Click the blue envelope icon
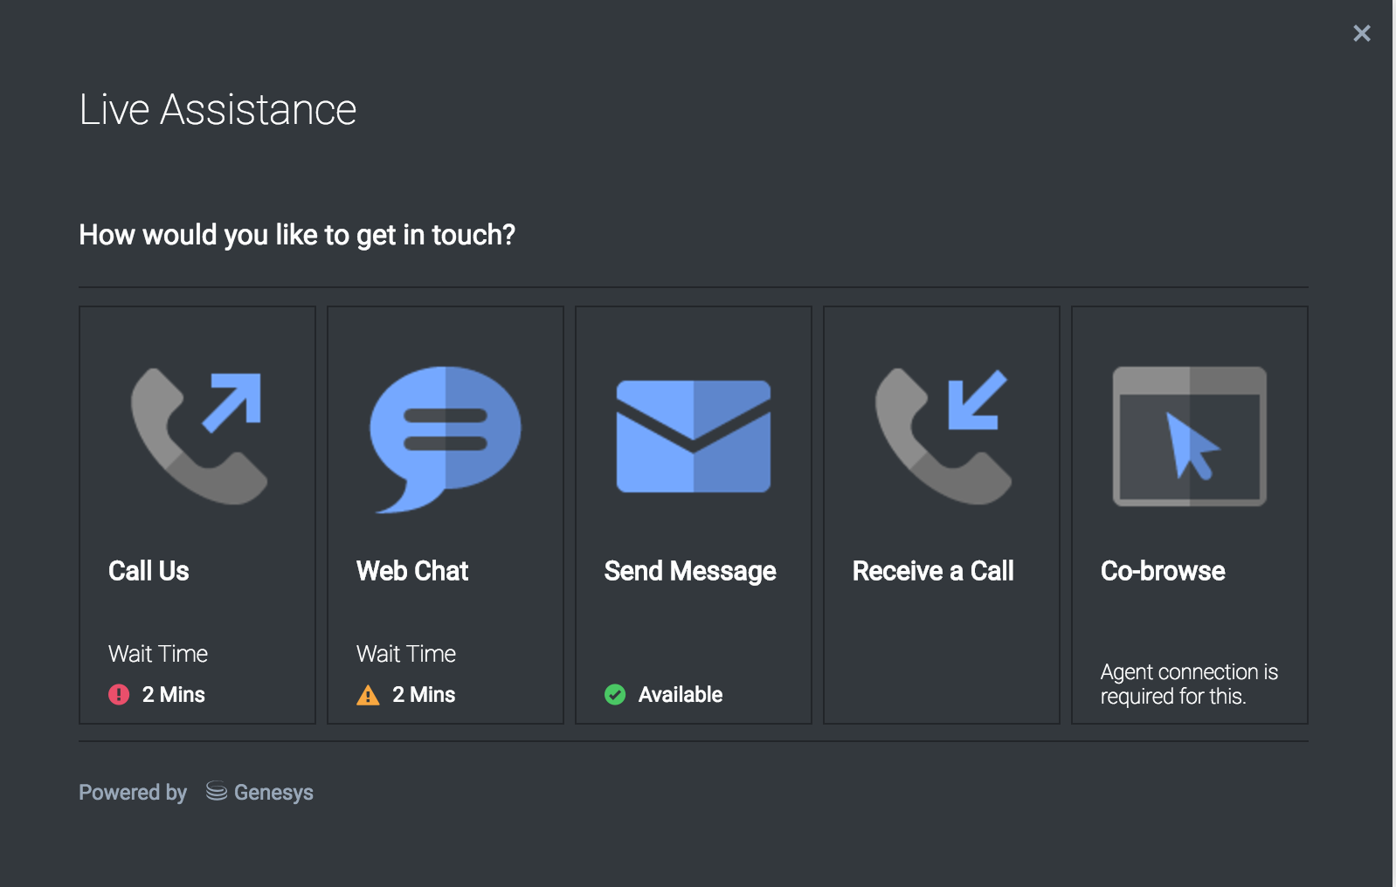 694,437
